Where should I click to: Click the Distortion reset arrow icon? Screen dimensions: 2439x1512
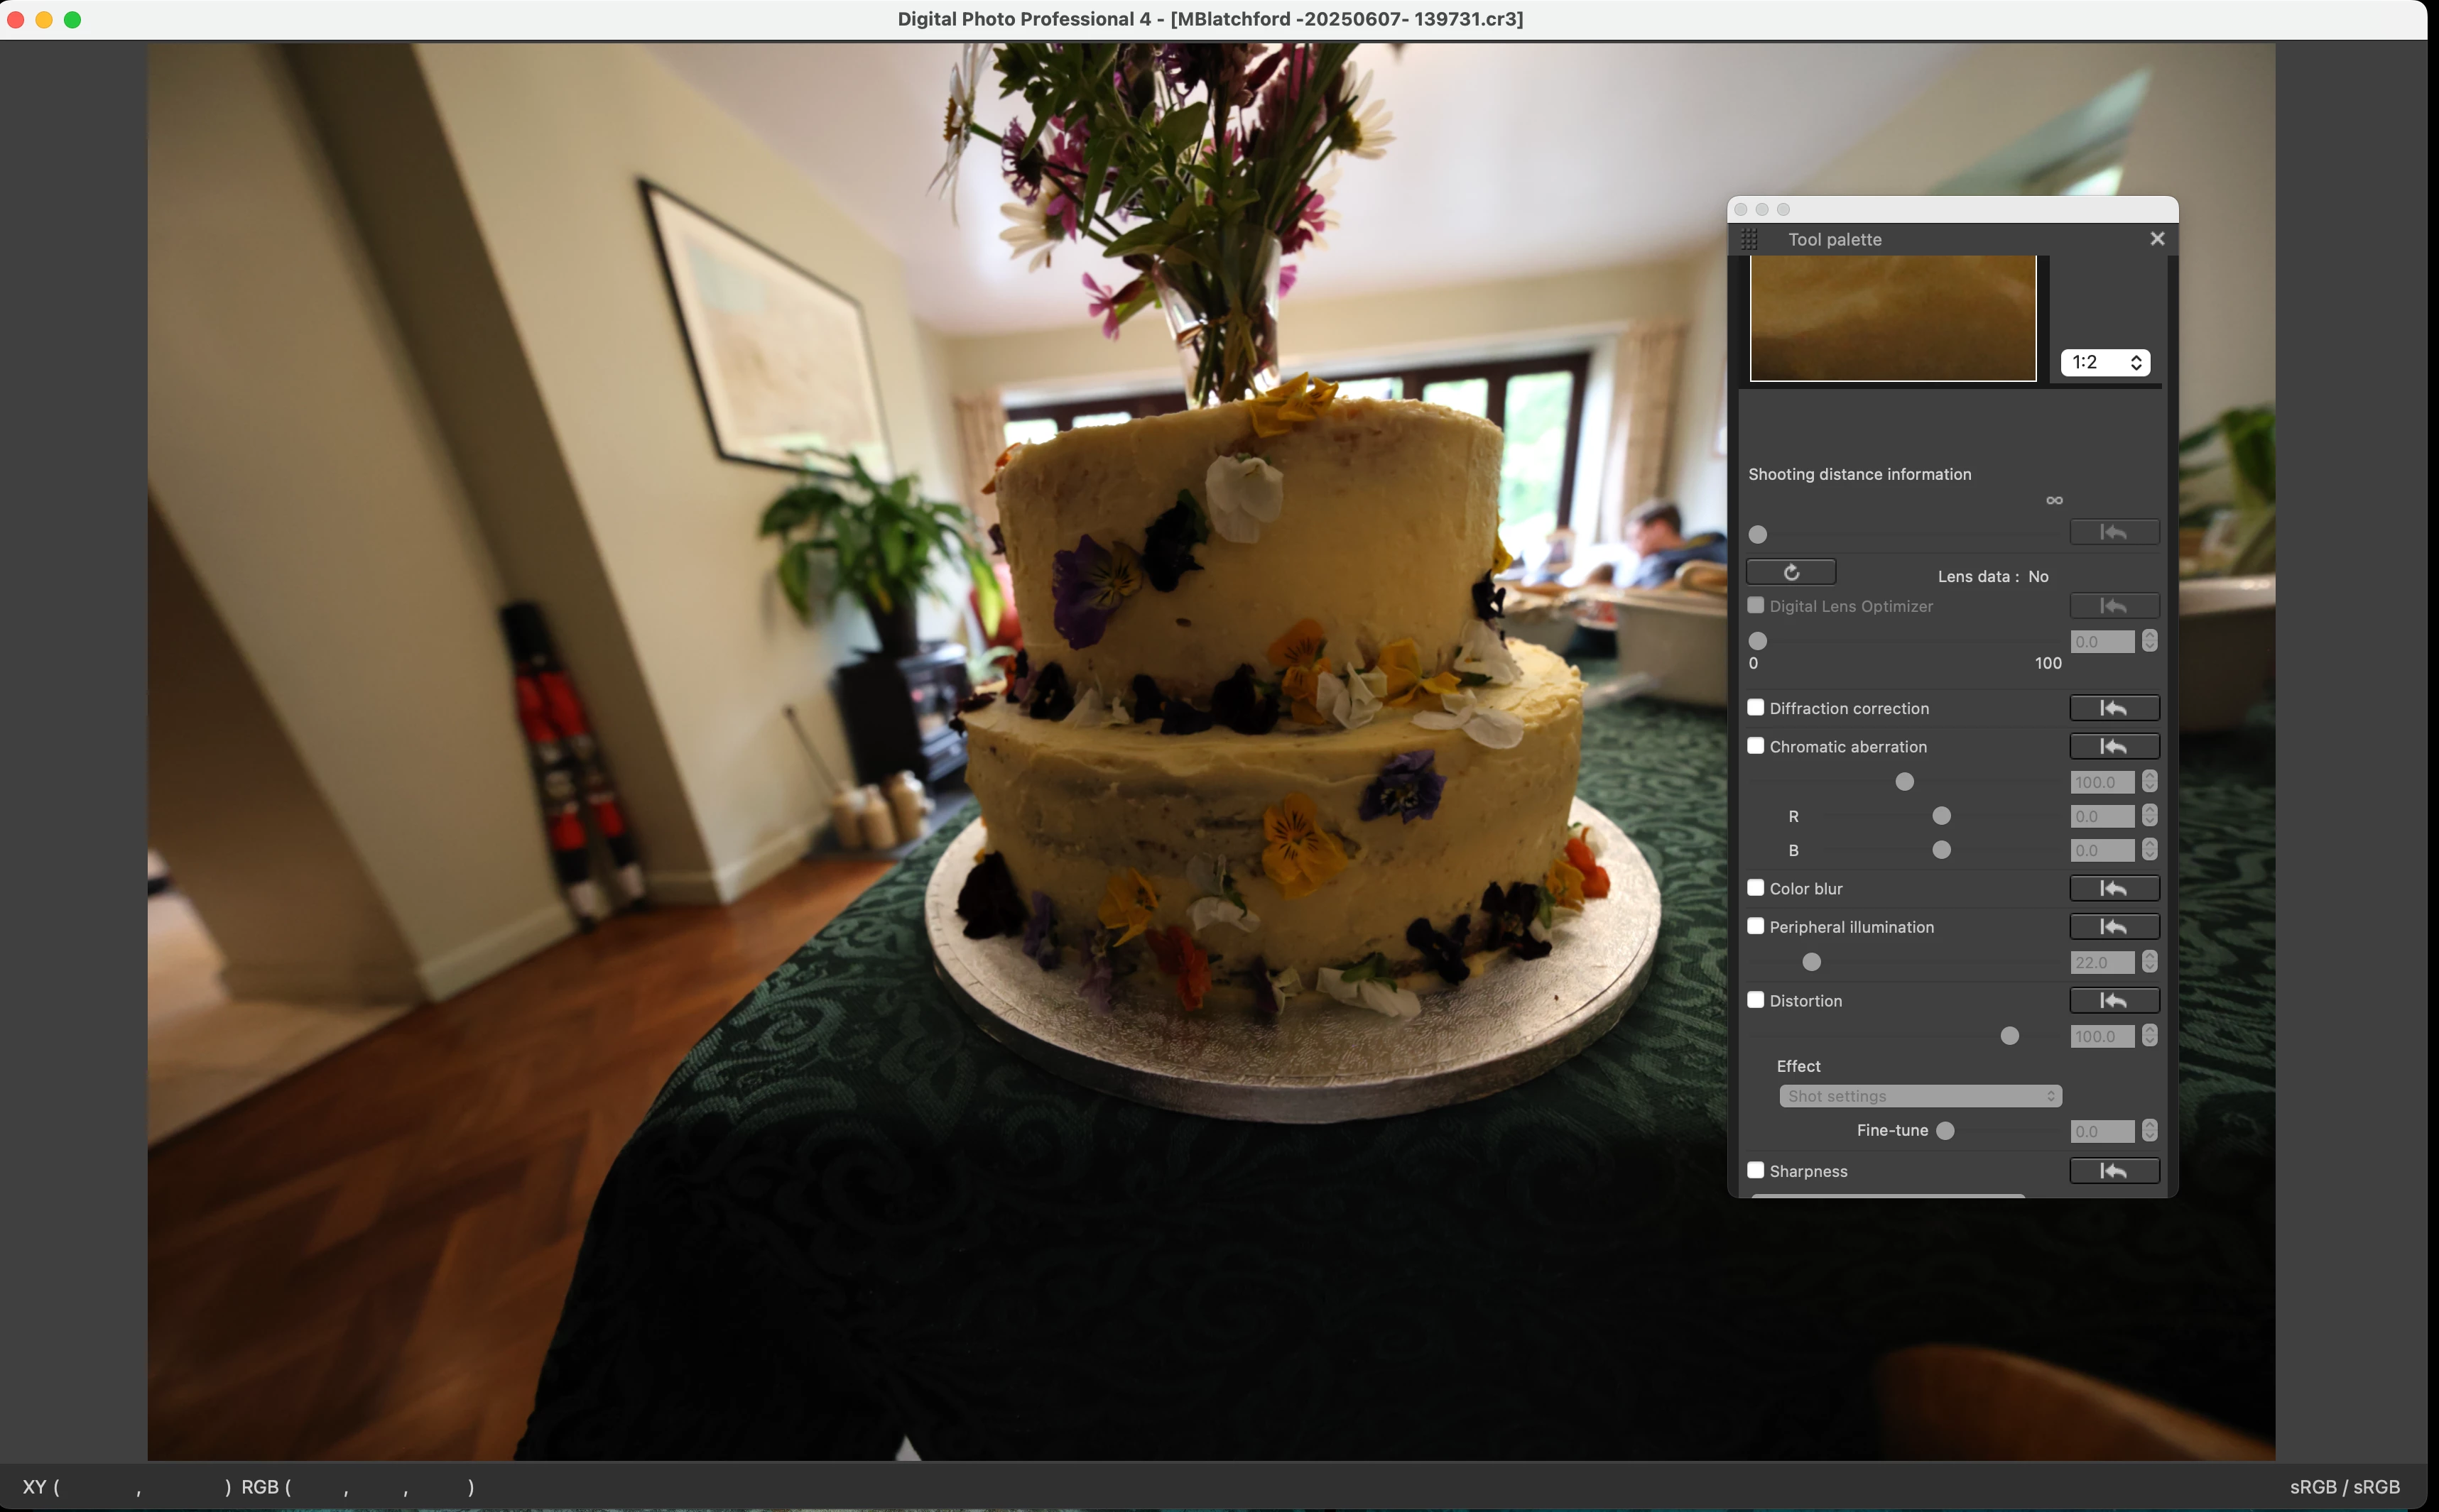click(2113, 1000)
